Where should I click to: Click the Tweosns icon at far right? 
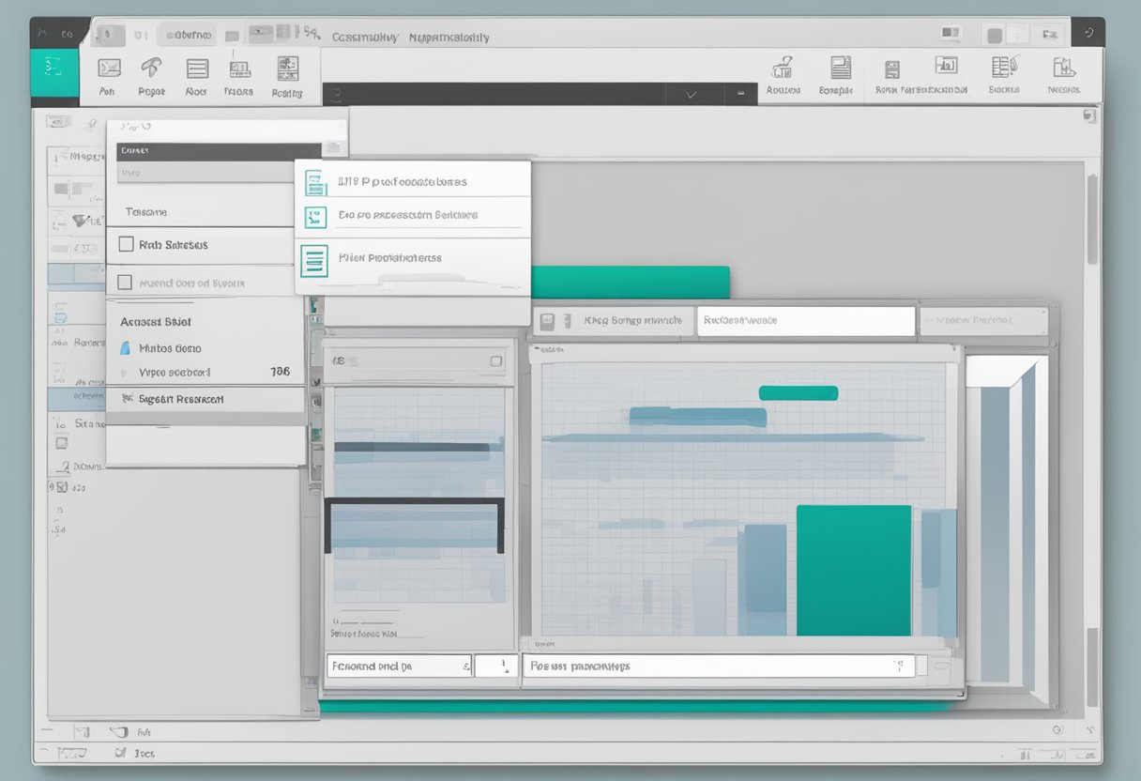[x=1063, y=69]
